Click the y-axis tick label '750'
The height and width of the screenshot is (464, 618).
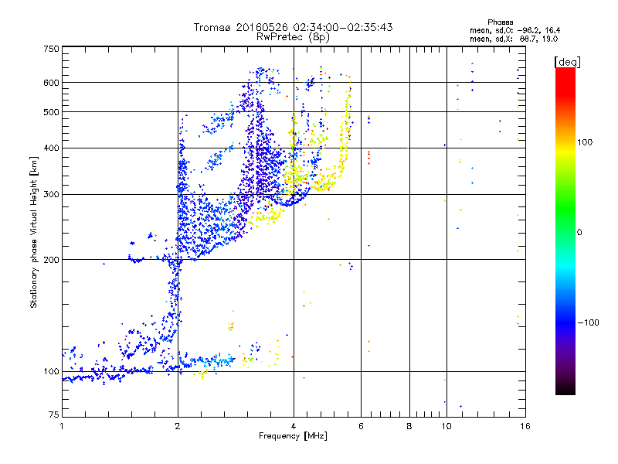[51, 49]
